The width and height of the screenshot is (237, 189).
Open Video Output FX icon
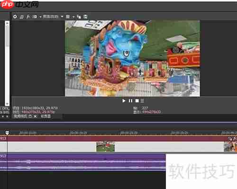pyautogui.click(x=28, y=17)
